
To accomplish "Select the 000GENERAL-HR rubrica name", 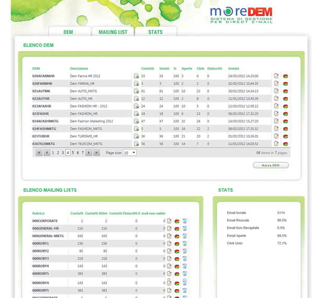I will (45, 228).
